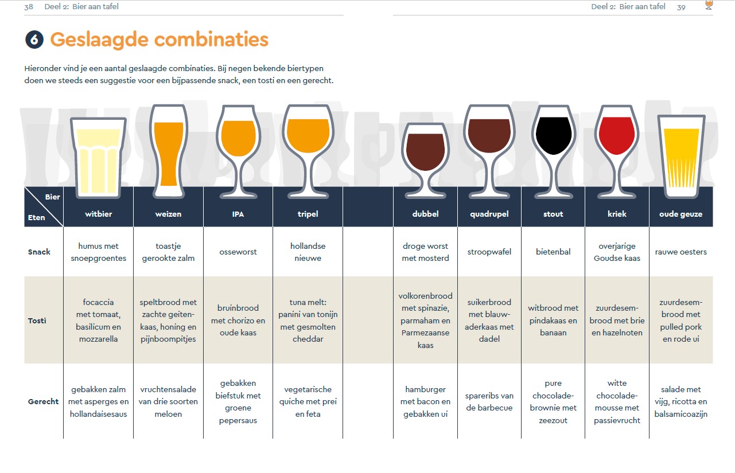Click the chapter number 6 badge

[34, 40]
